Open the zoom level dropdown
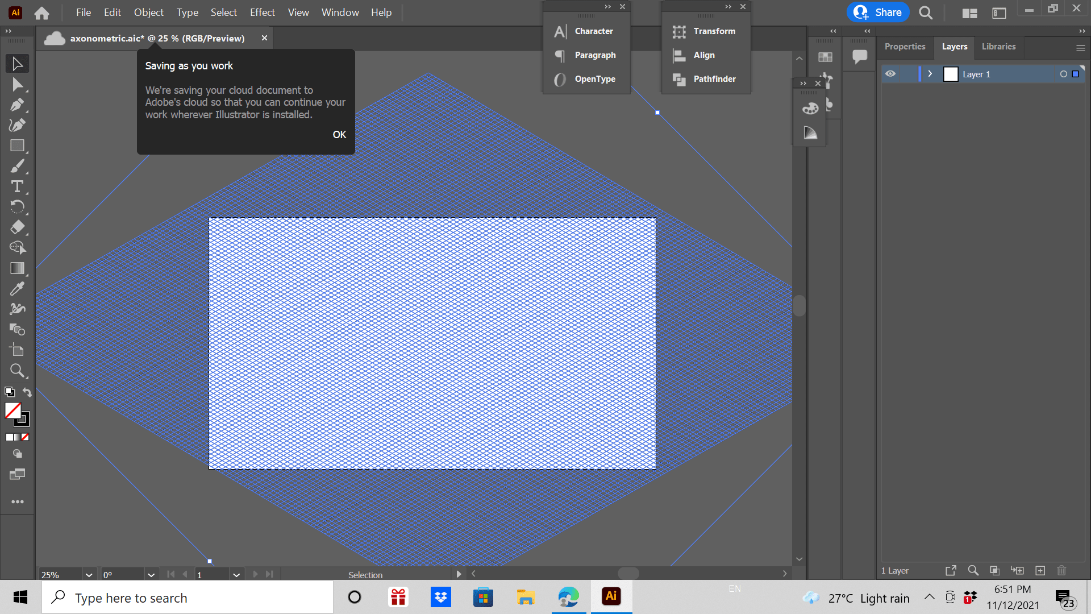This screenshot has width=1091, height=614. tap(89, 575)
